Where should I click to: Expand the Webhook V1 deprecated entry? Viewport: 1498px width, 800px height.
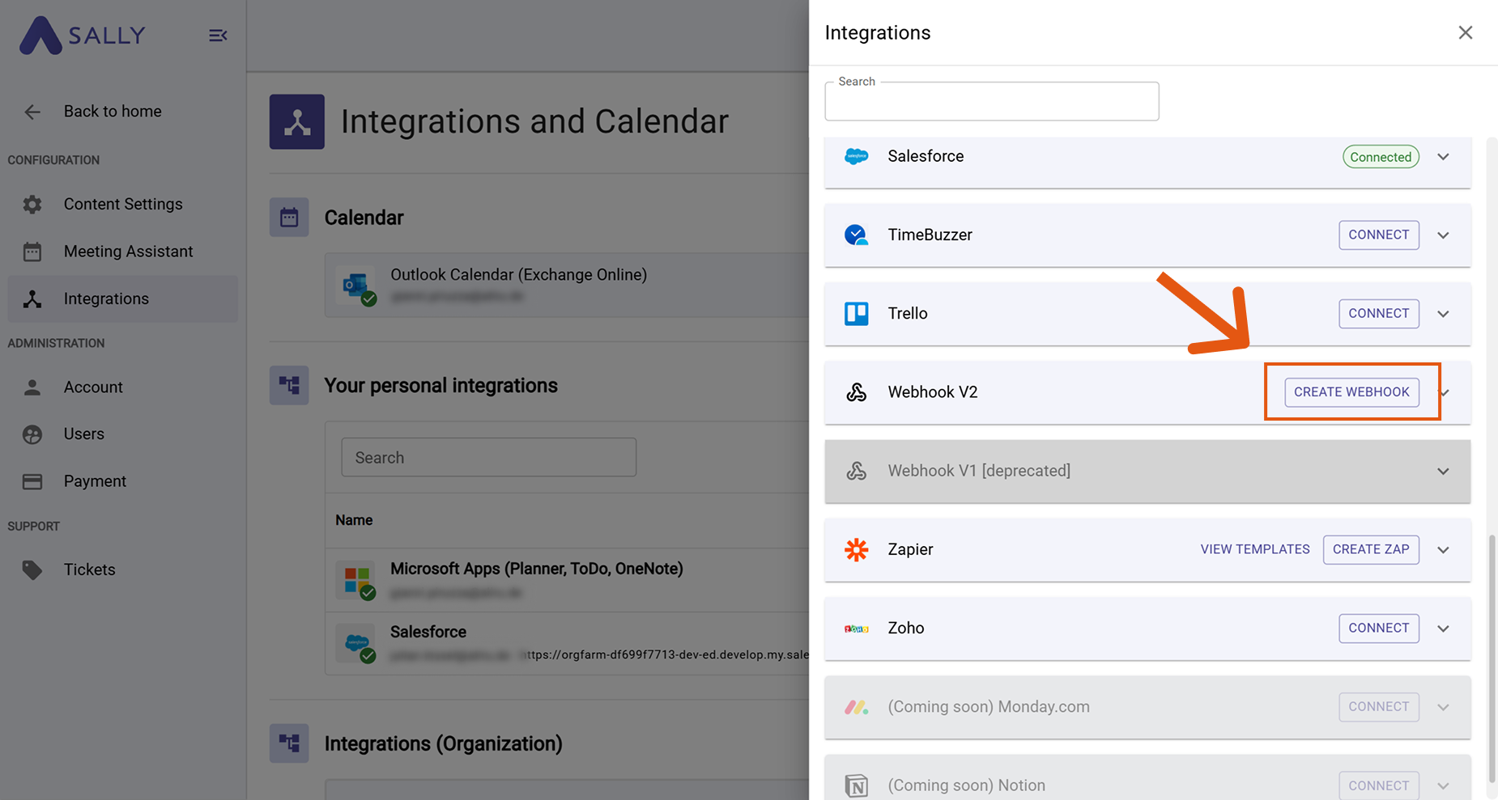pyautogui.click(x=1443, y=470)
